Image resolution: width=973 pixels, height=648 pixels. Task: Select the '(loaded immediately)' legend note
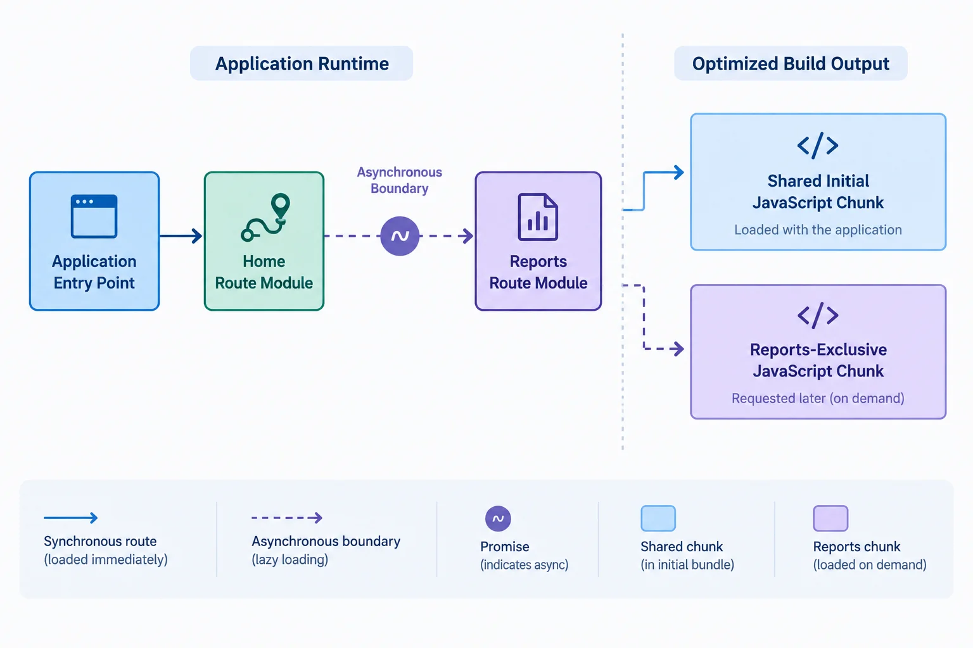[106, 560]
